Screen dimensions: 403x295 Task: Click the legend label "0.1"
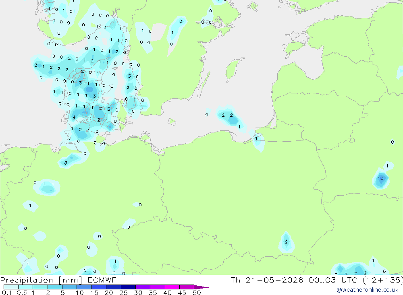(x=7, y=293)
